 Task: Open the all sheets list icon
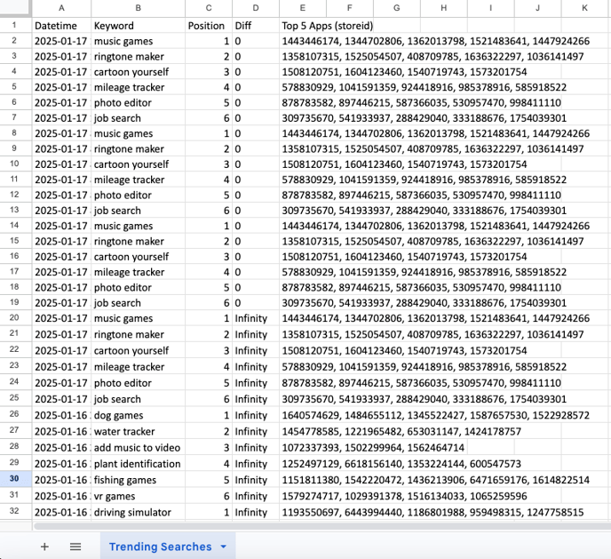pos(75,547)
